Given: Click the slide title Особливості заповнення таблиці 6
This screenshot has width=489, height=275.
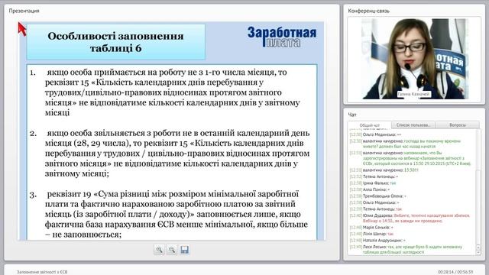Looking at the screenshot, I should pos(115,42).
